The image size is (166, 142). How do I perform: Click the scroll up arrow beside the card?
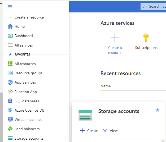pos(163,141)
